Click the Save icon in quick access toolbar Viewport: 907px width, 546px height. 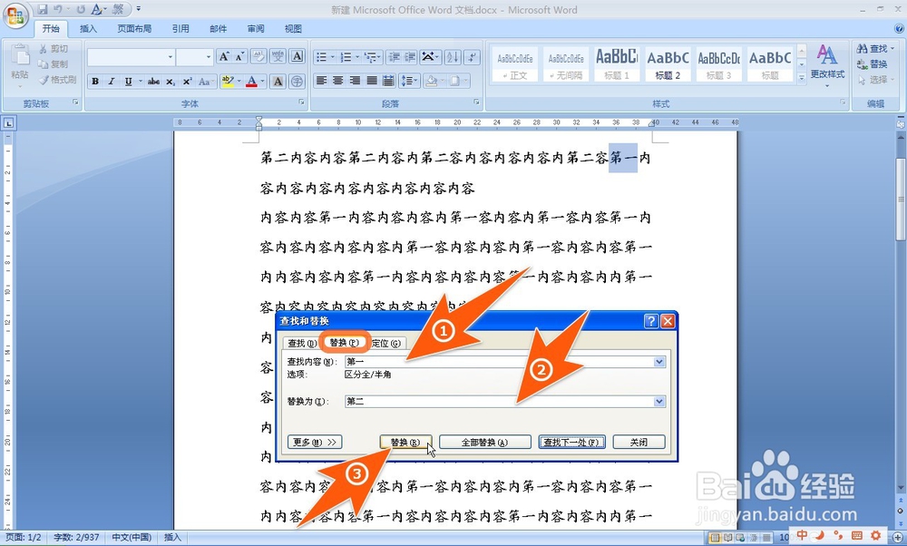(x=43, y=9)
